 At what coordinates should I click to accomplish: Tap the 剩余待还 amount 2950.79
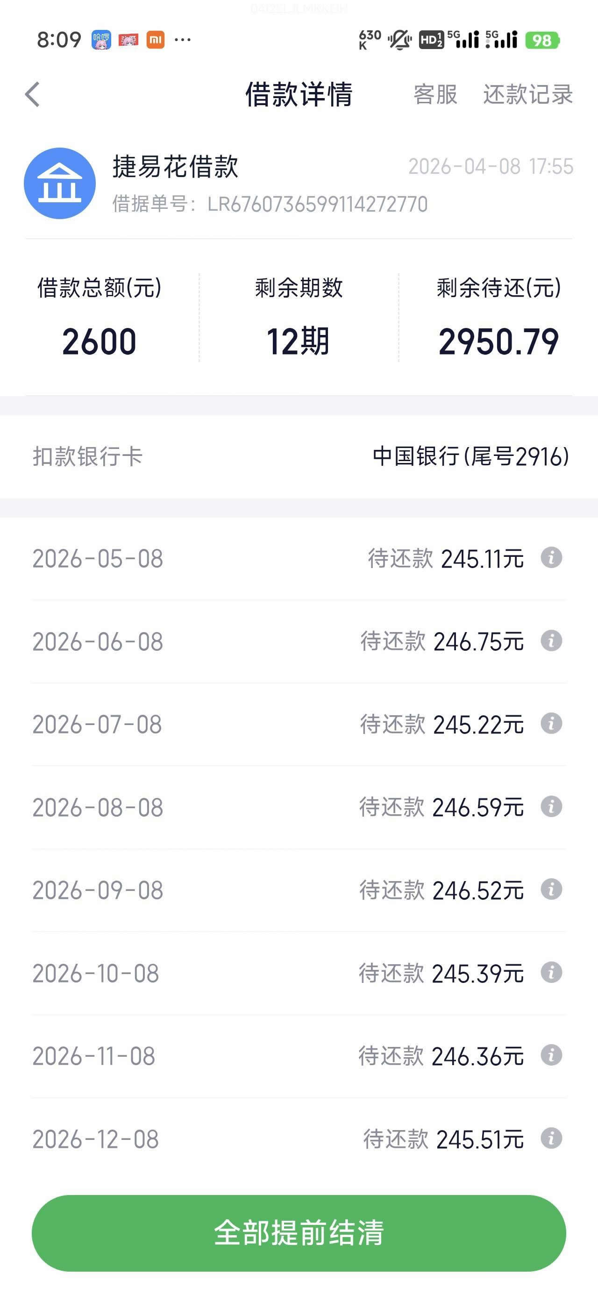coord(498,342)
